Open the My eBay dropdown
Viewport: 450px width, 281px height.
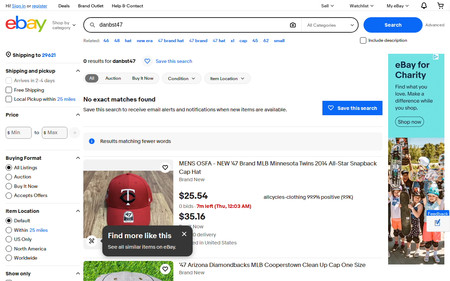[398, 6]
